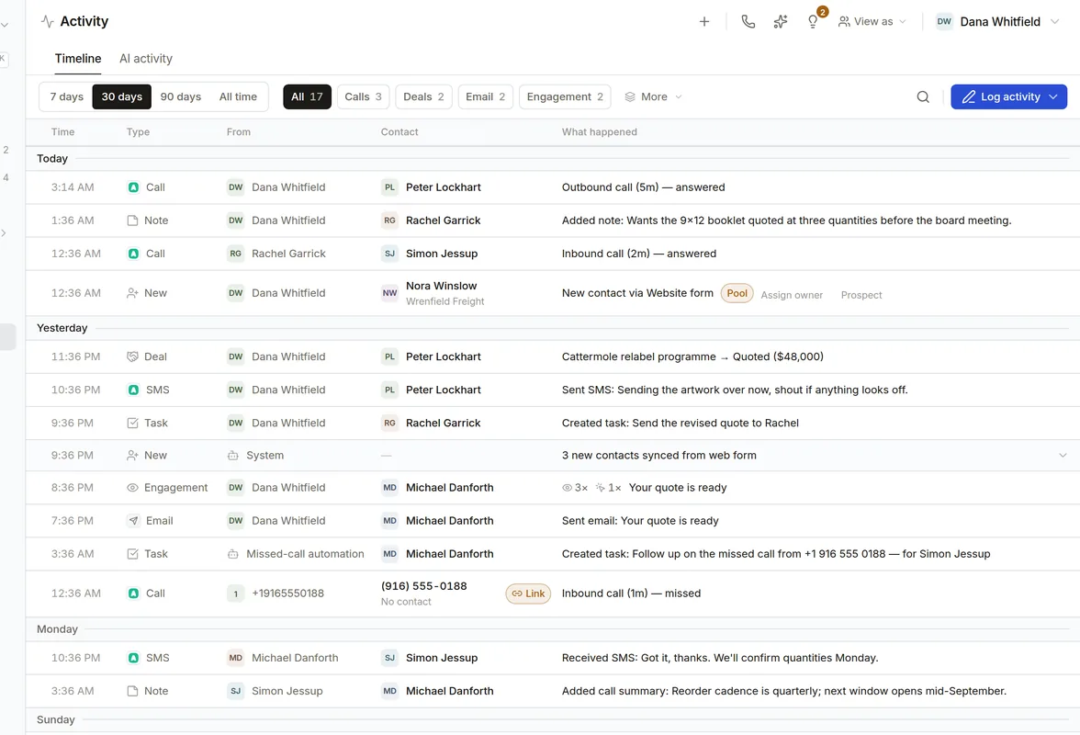The image size is (1080, 735).
Task: Filter by All 17 activities
Action: click(307, 97)
